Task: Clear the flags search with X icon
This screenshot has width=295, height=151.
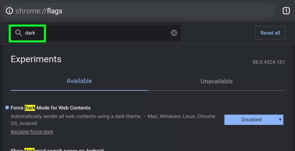Action: (x=174, y=33)
